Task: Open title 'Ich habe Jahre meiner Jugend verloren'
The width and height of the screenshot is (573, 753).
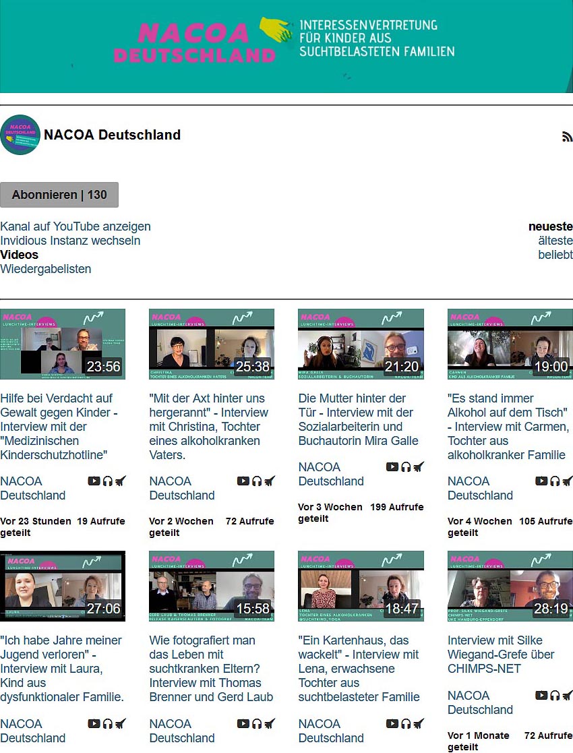Action: (62, 669)
